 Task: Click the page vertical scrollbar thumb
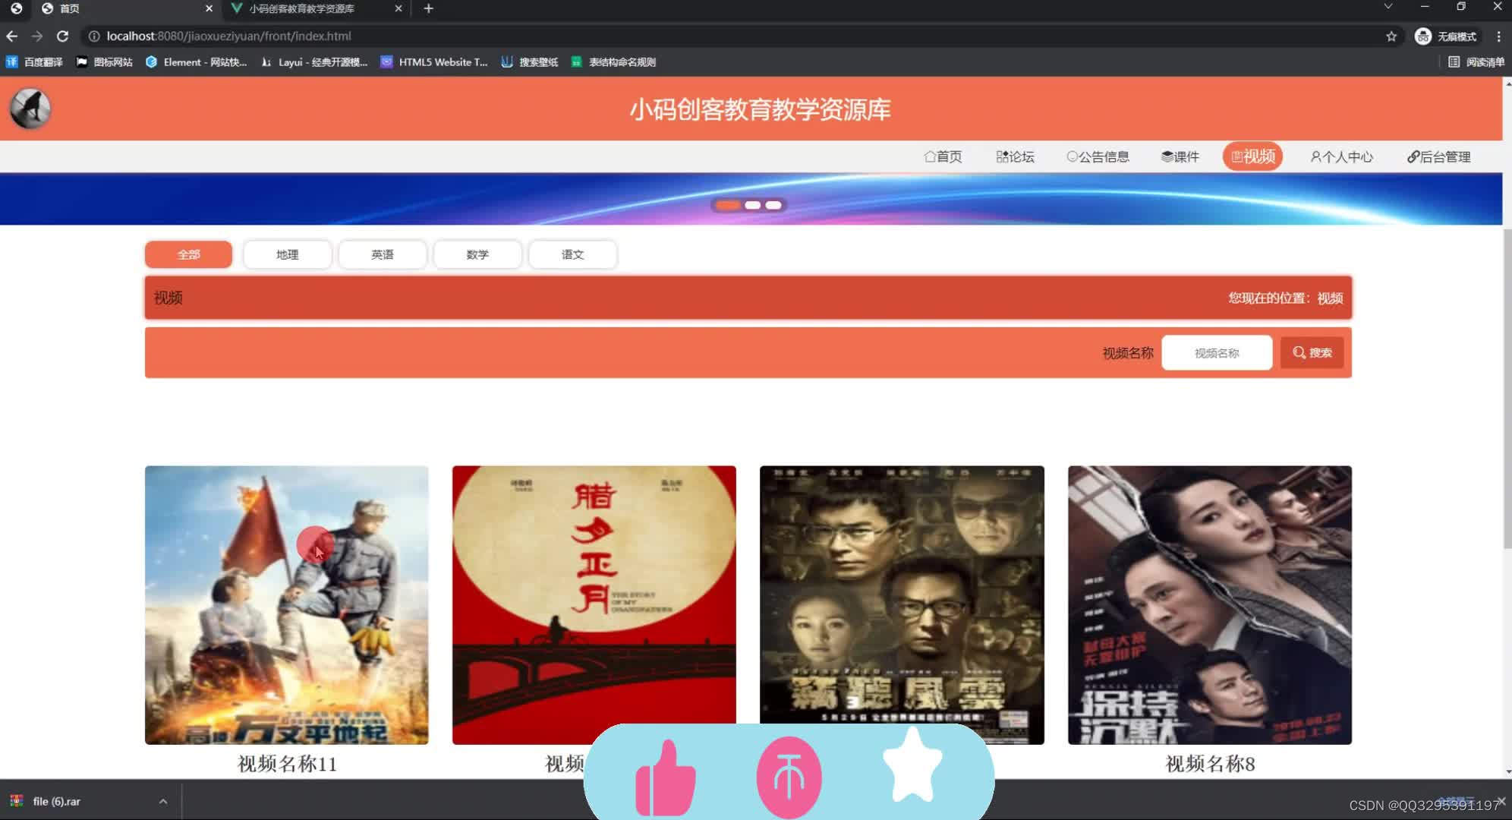coord(1507,387)
